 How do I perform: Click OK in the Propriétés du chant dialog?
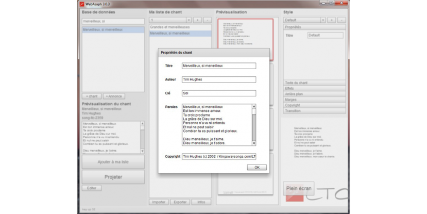coord(257,168)
